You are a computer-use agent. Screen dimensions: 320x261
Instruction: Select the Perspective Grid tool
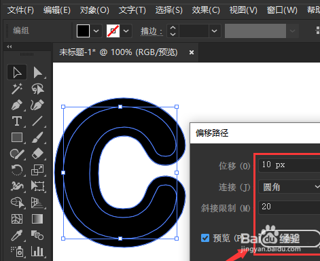coord(37,203)
